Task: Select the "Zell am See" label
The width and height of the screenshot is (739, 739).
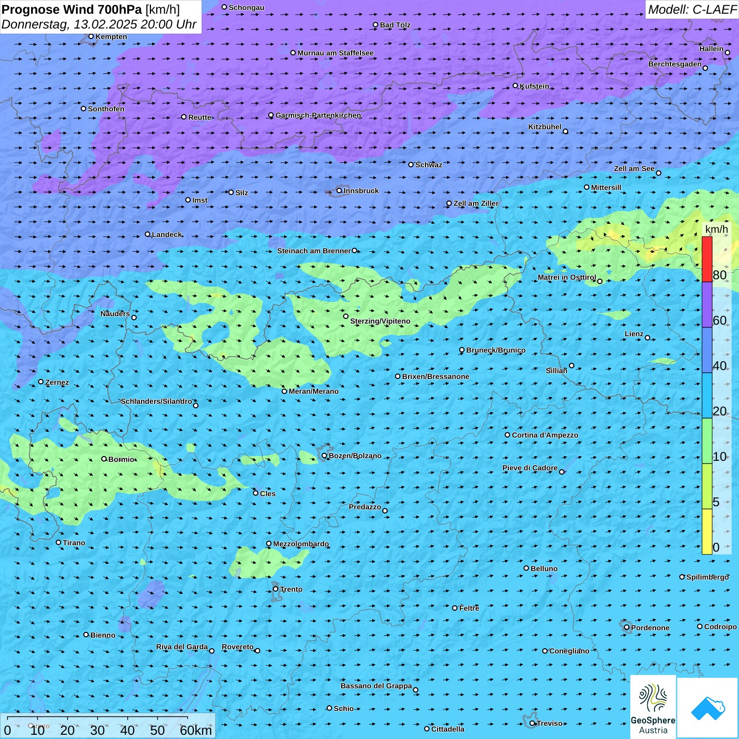Action: tap(634, 168)
